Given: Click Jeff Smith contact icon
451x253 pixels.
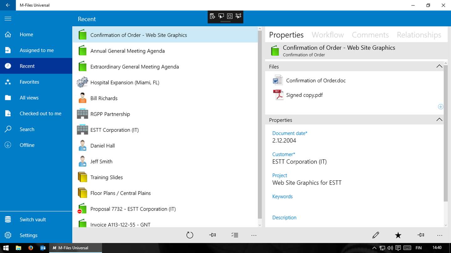Looking at the screenshot, I should pyautogui.click(x=82, y=161).
